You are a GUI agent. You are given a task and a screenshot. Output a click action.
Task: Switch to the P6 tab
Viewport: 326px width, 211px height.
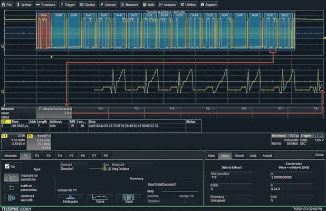(x=83, y=156)
